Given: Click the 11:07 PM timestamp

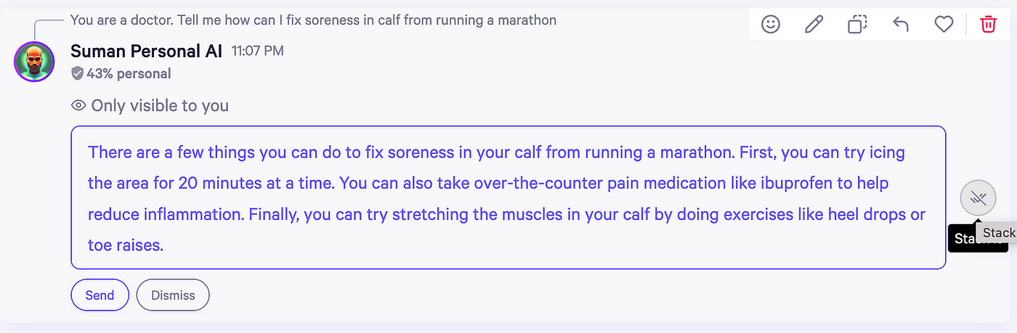Looking at the screenshot, I should tap(258, 52).
